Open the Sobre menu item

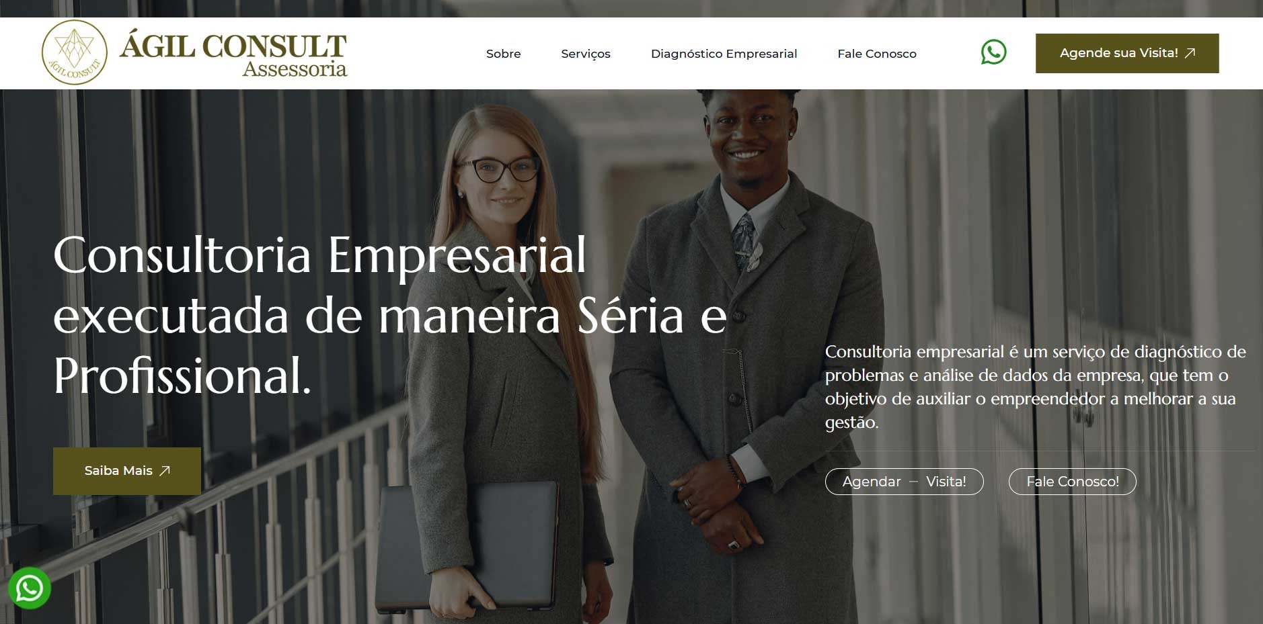click(503, 54)
